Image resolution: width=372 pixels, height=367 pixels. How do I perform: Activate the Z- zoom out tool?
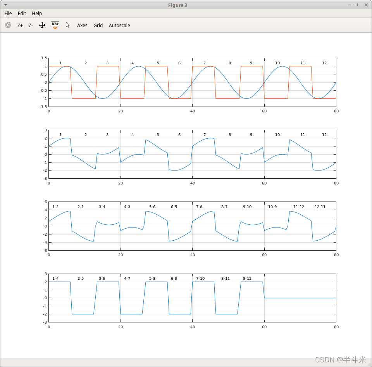[x=31, y=26]
